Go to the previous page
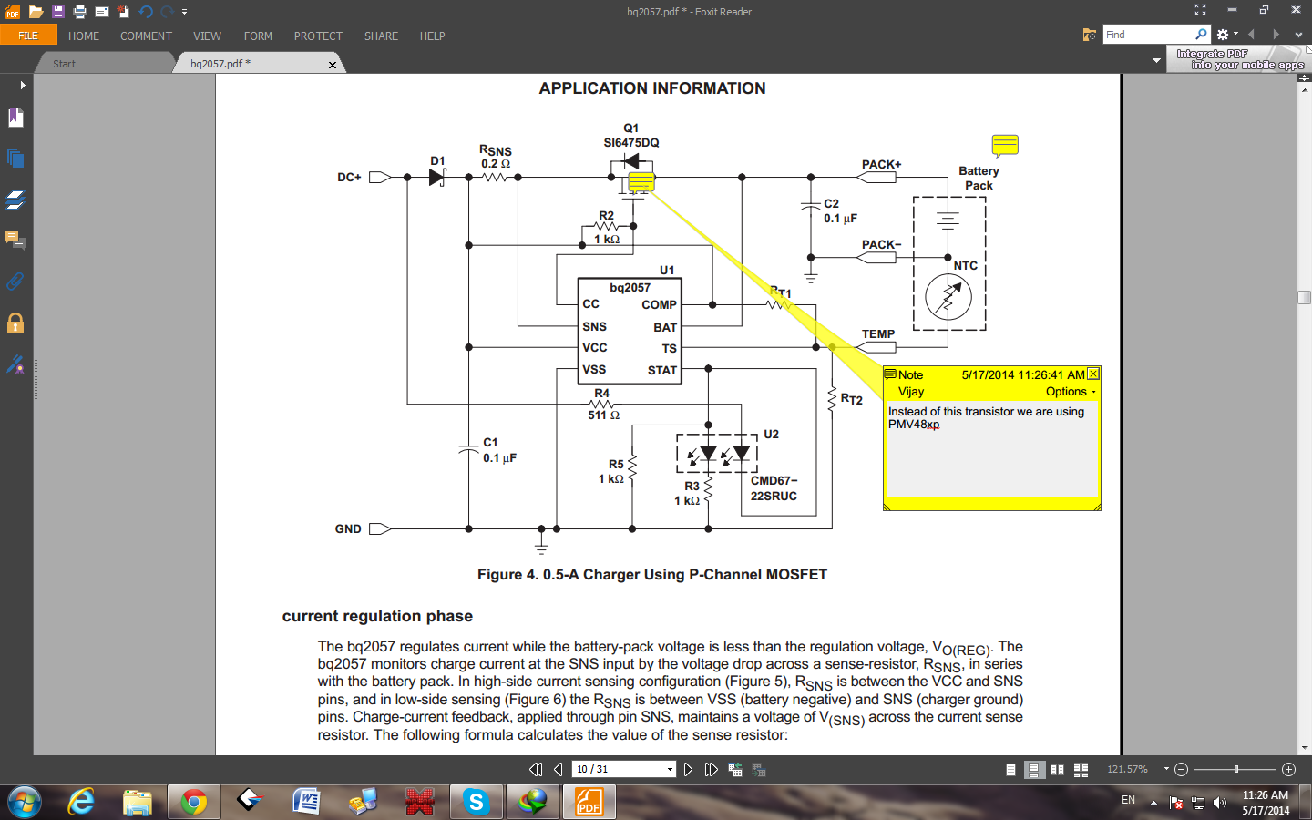Screen dimensions: 1312x820 (559, 770)
